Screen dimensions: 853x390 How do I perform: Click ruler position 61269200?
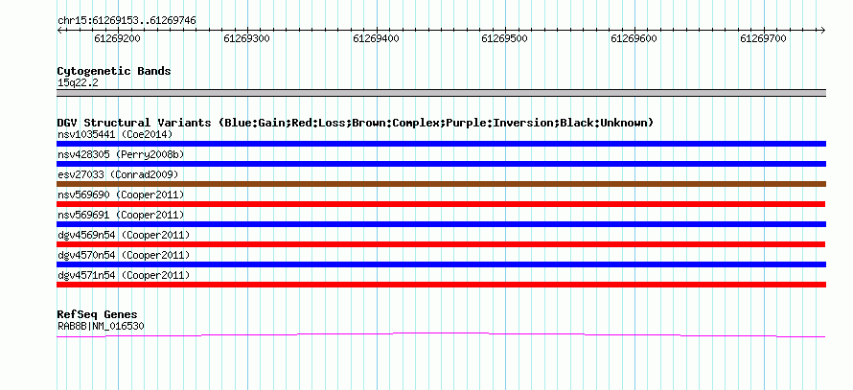(x=118, y=38)
